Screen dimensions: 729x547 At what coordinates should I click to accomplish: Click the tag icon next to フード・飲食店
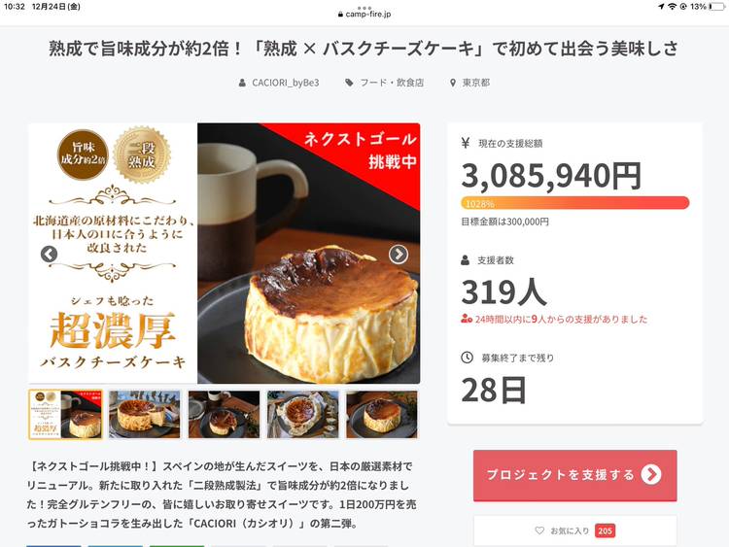349,83
